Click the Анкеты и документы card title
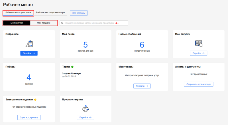 tap(188, 67)
